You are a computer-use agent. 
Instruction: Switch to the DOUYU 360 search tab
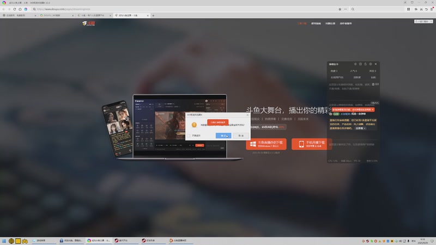(57, 16)
